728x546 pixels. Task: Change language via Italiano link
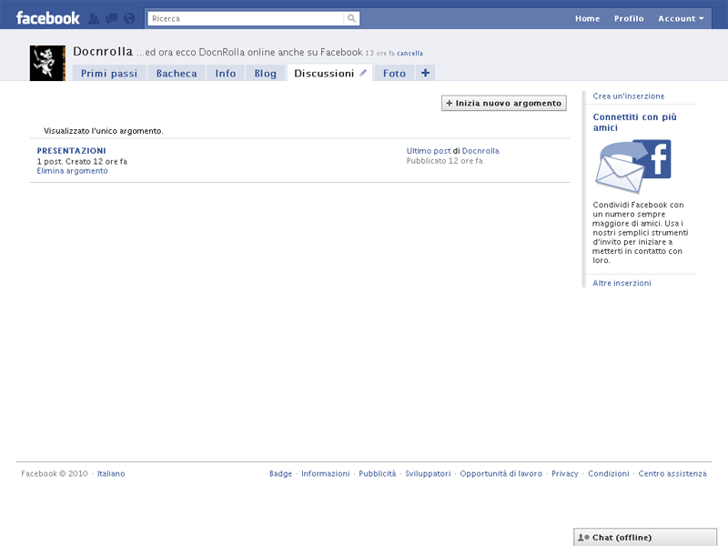click(x=111, y=473)
